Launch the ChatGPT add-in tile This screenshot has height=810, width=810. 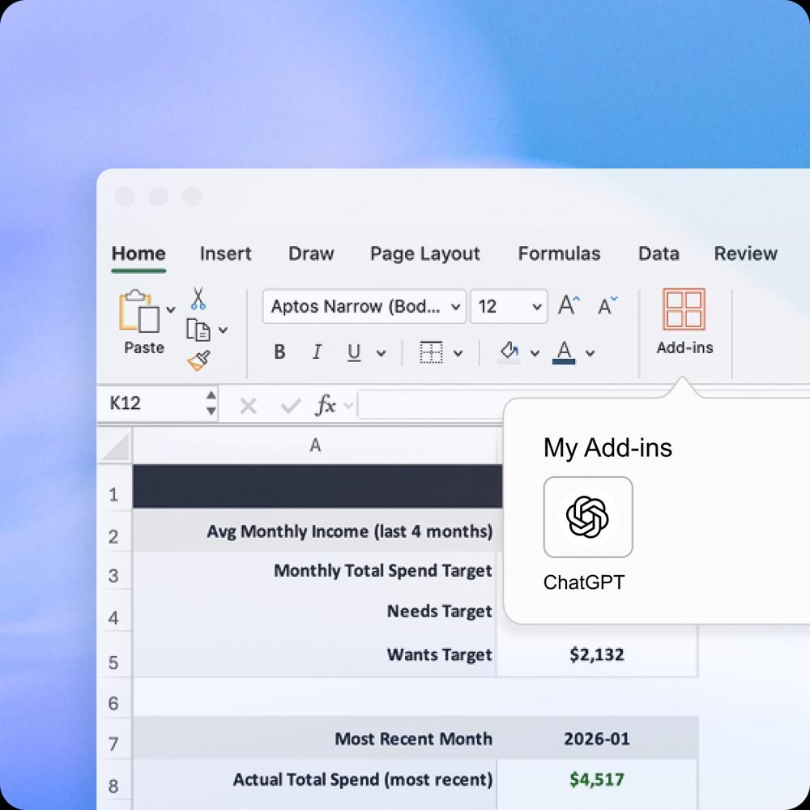point(588,517)
